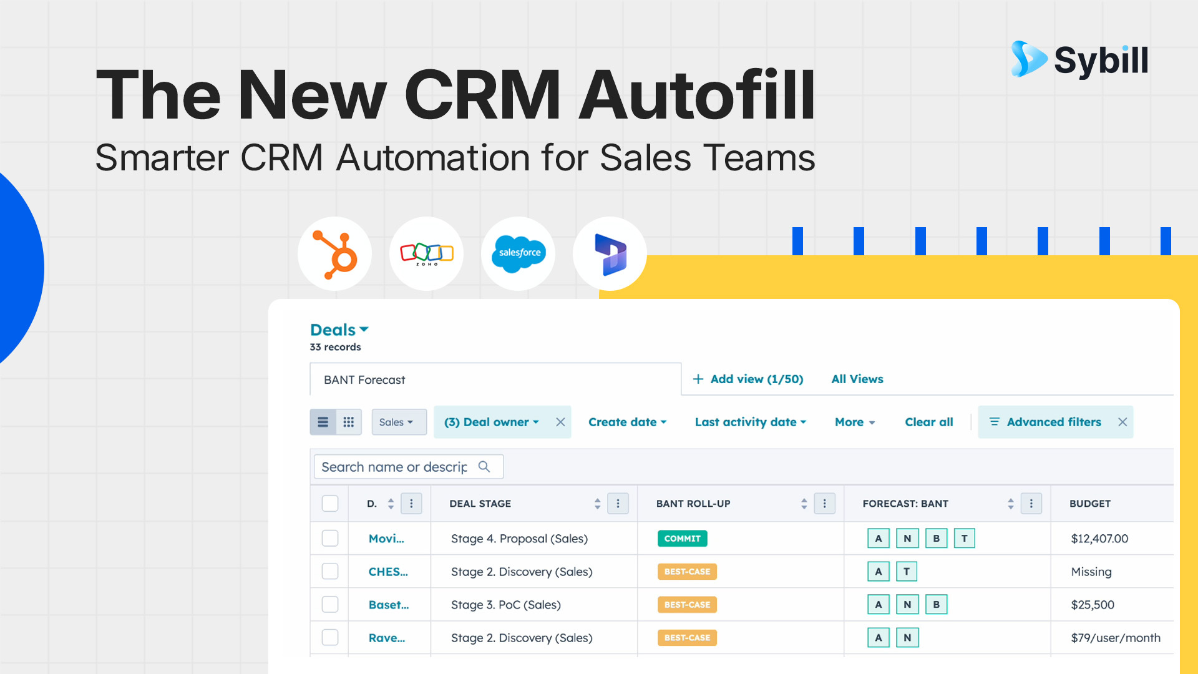Switch to grid board view icon

click(x=349, y=422)
